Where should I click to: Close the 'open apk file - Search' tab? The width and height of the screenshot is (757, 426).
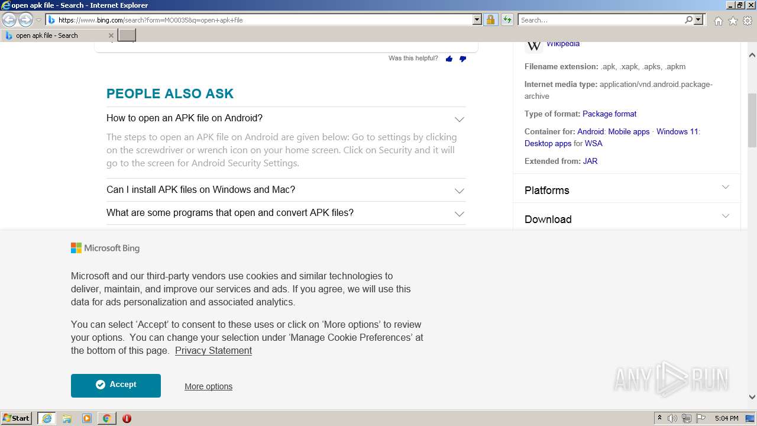(111, 35)
